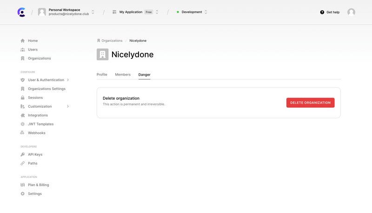Image resolution: width=372 pixels, height=213 pixels.
Task: Open the workspace switcher chevrons
Action: coord(93,12)
